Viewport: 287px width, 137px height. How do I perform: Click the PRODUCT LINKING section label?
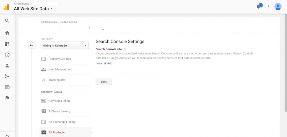pyautogui.click(x=52, y=92)
